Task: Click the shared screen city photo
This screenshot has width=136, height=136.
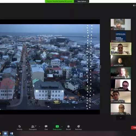Action: click(50, 67)
